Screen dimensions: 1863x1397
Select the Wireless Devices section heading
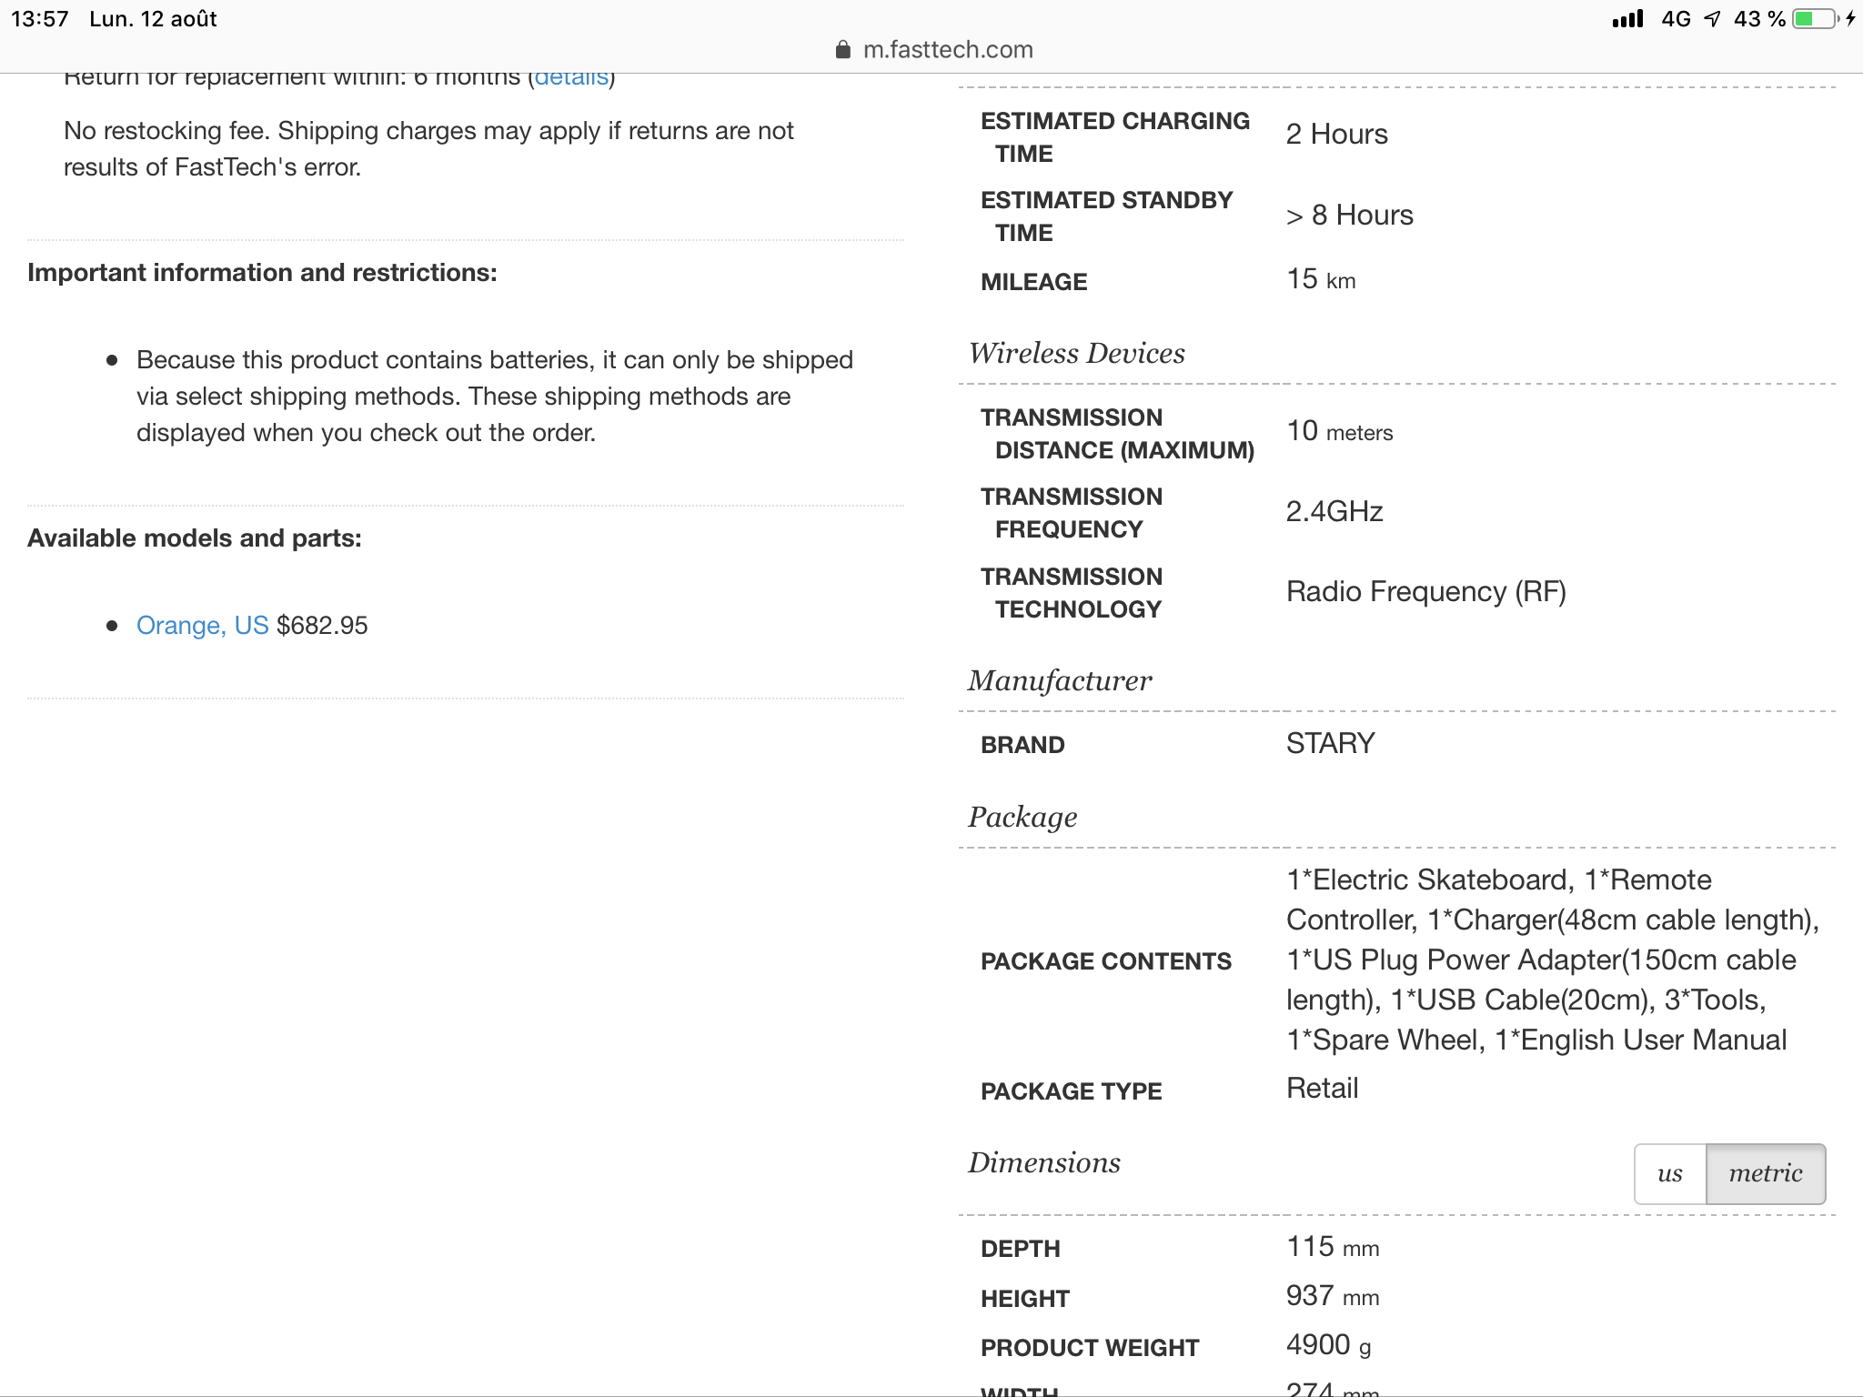click(1077, 353)
